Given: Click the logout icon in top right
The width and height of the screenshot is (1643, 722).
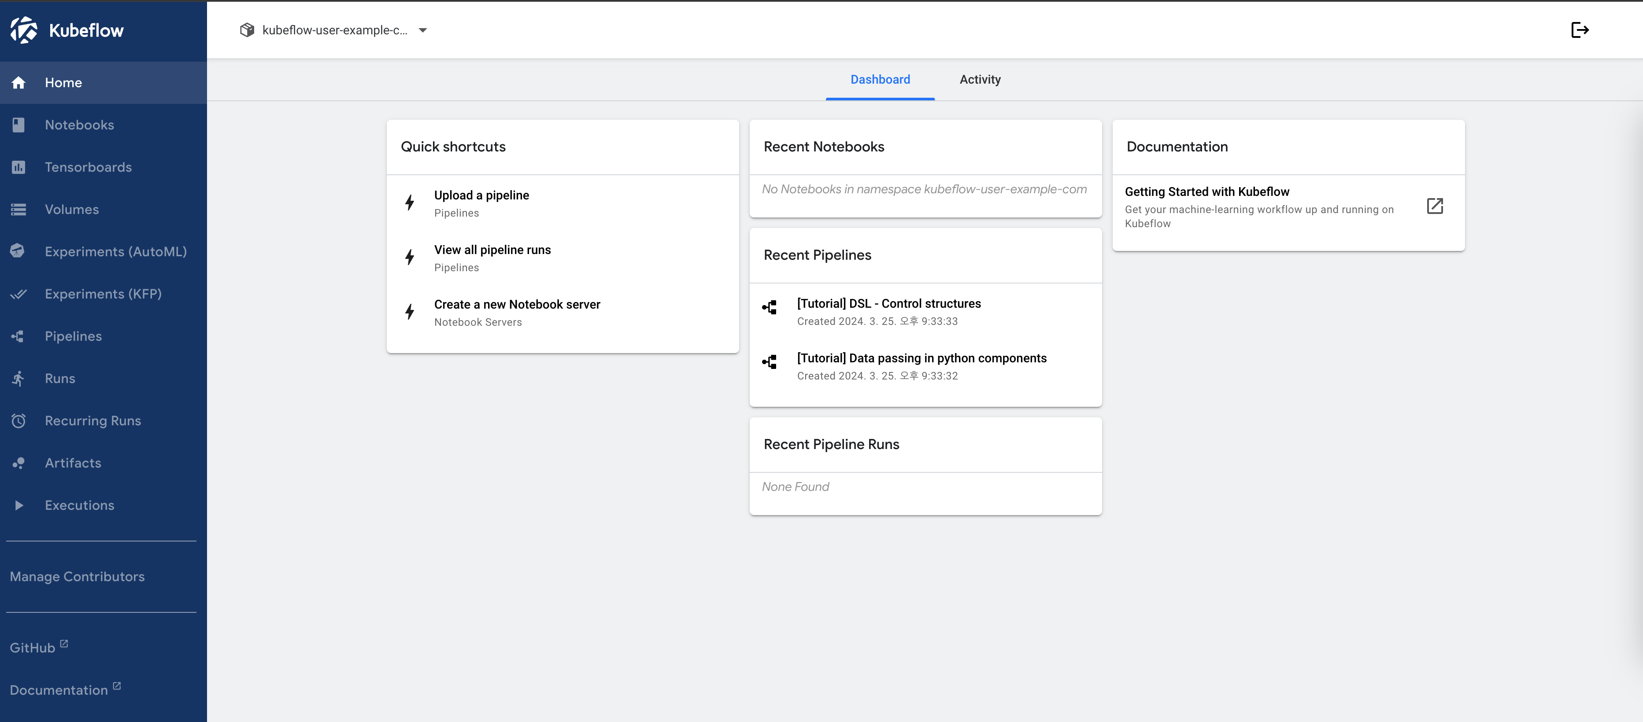Looking at the screenshot, I should (x=1579, y=30).
